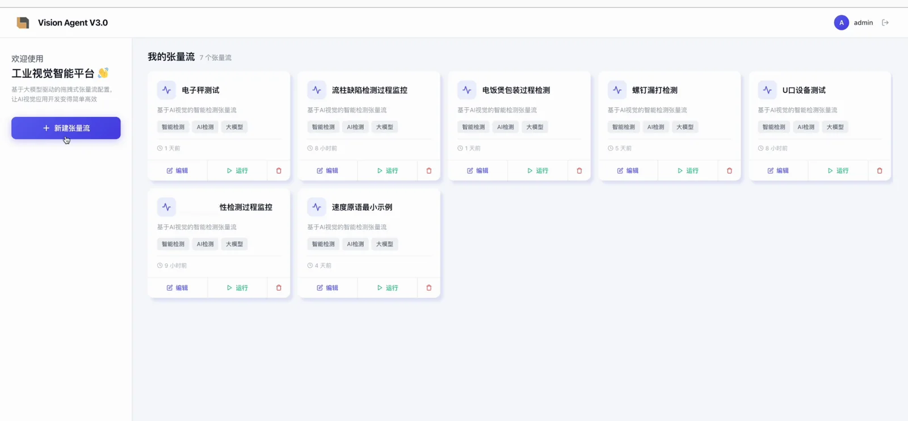Image resolution: width=908 pixels, height=421 pixels.
Task: Select pulse icon on 电饭煲包装过程检测 card
Action: pos(467,90)
